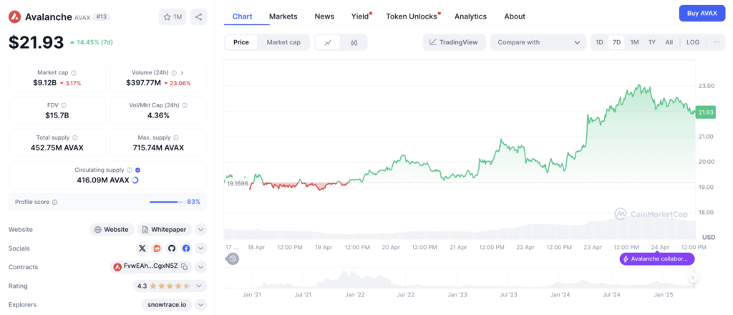This screenshot has height=315, width=733.
Task: Set chart range to 1M
Action: coord(634,42)
